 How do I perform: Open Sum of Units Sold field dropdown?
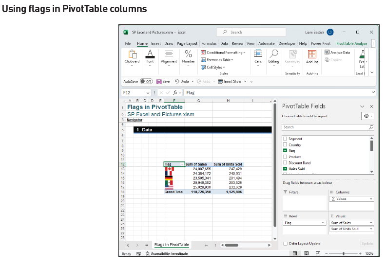pyautogui.click(x=371, y=229)
